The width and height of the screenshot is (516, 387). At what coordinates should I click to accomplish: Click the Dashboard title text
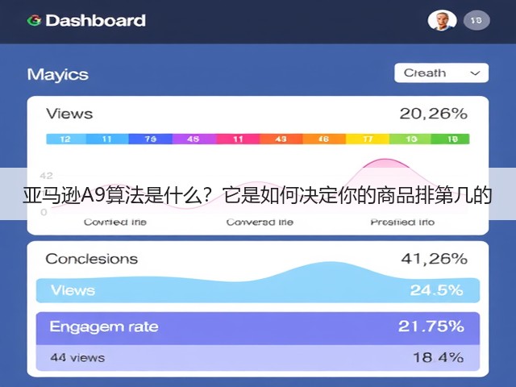pyautogui.click(x=95, y=20)
